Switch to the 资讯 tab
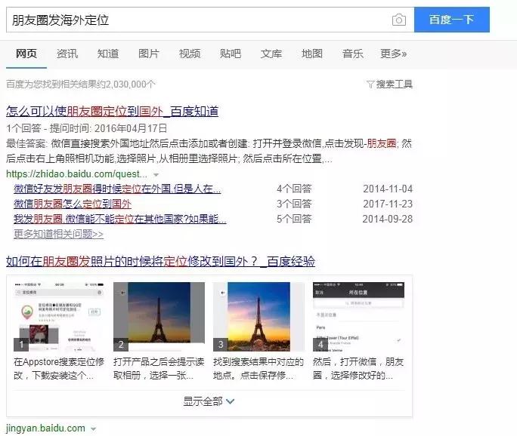Image resolution: width=517 pixels, height=436 pixels. click(x=67, y=54)
